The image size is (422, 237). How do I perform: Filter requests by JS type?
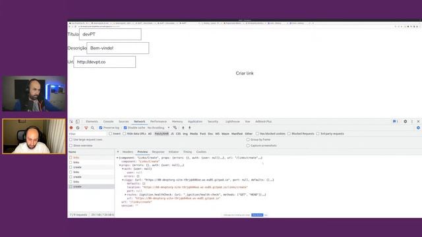click(x=172, y=134)
